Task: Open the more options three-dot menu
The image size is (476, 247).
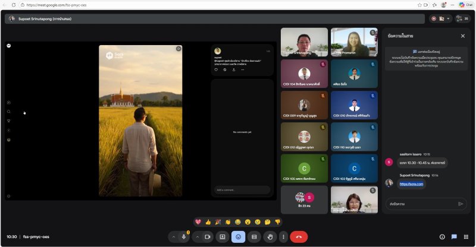Action: point(283,236)
